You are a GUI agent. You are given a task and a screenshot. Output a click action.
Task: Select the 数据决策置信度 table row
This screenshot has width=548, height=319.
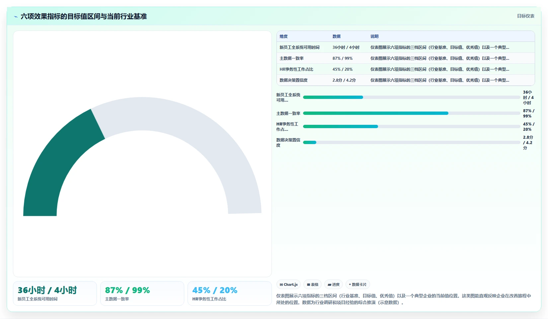pyautogui.click(x=406, y=80)
